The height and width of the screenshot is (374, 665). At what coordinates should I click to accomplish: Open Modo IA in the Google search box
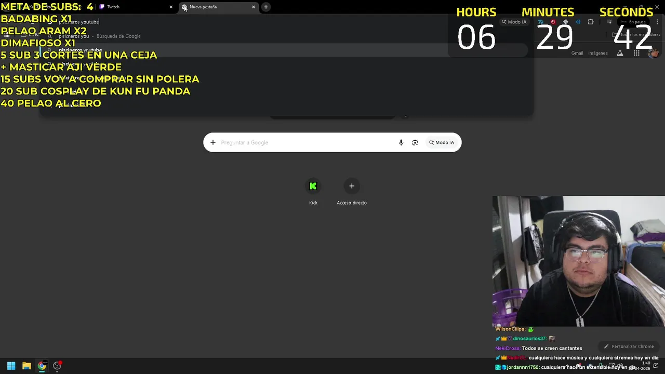pyautogui.click(x=442, y=142)
